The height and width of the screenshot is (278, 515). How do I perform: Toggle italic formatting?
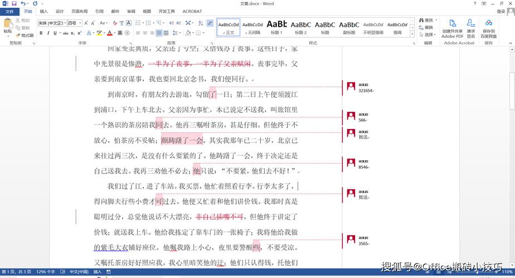(48, 33)
